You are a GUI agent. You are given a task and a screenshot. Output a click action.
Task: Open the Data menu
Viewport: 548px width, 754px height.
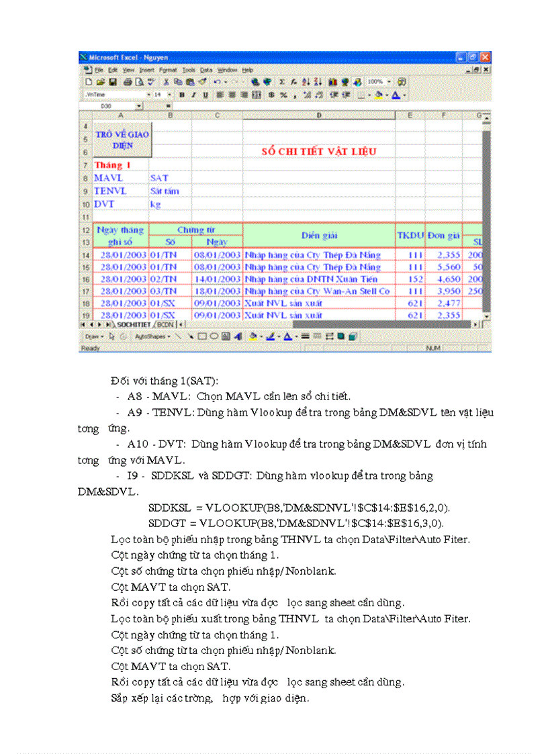pos(206,69)
